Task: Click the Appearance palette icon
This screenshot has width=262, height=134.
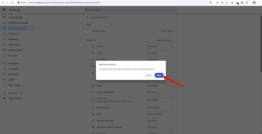Action: click(x=4, y=39)
